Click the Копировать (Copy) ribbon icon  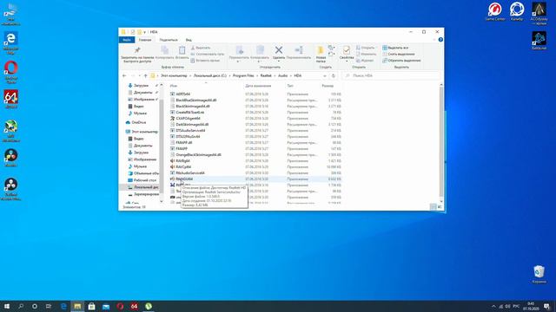pos(164,52)
